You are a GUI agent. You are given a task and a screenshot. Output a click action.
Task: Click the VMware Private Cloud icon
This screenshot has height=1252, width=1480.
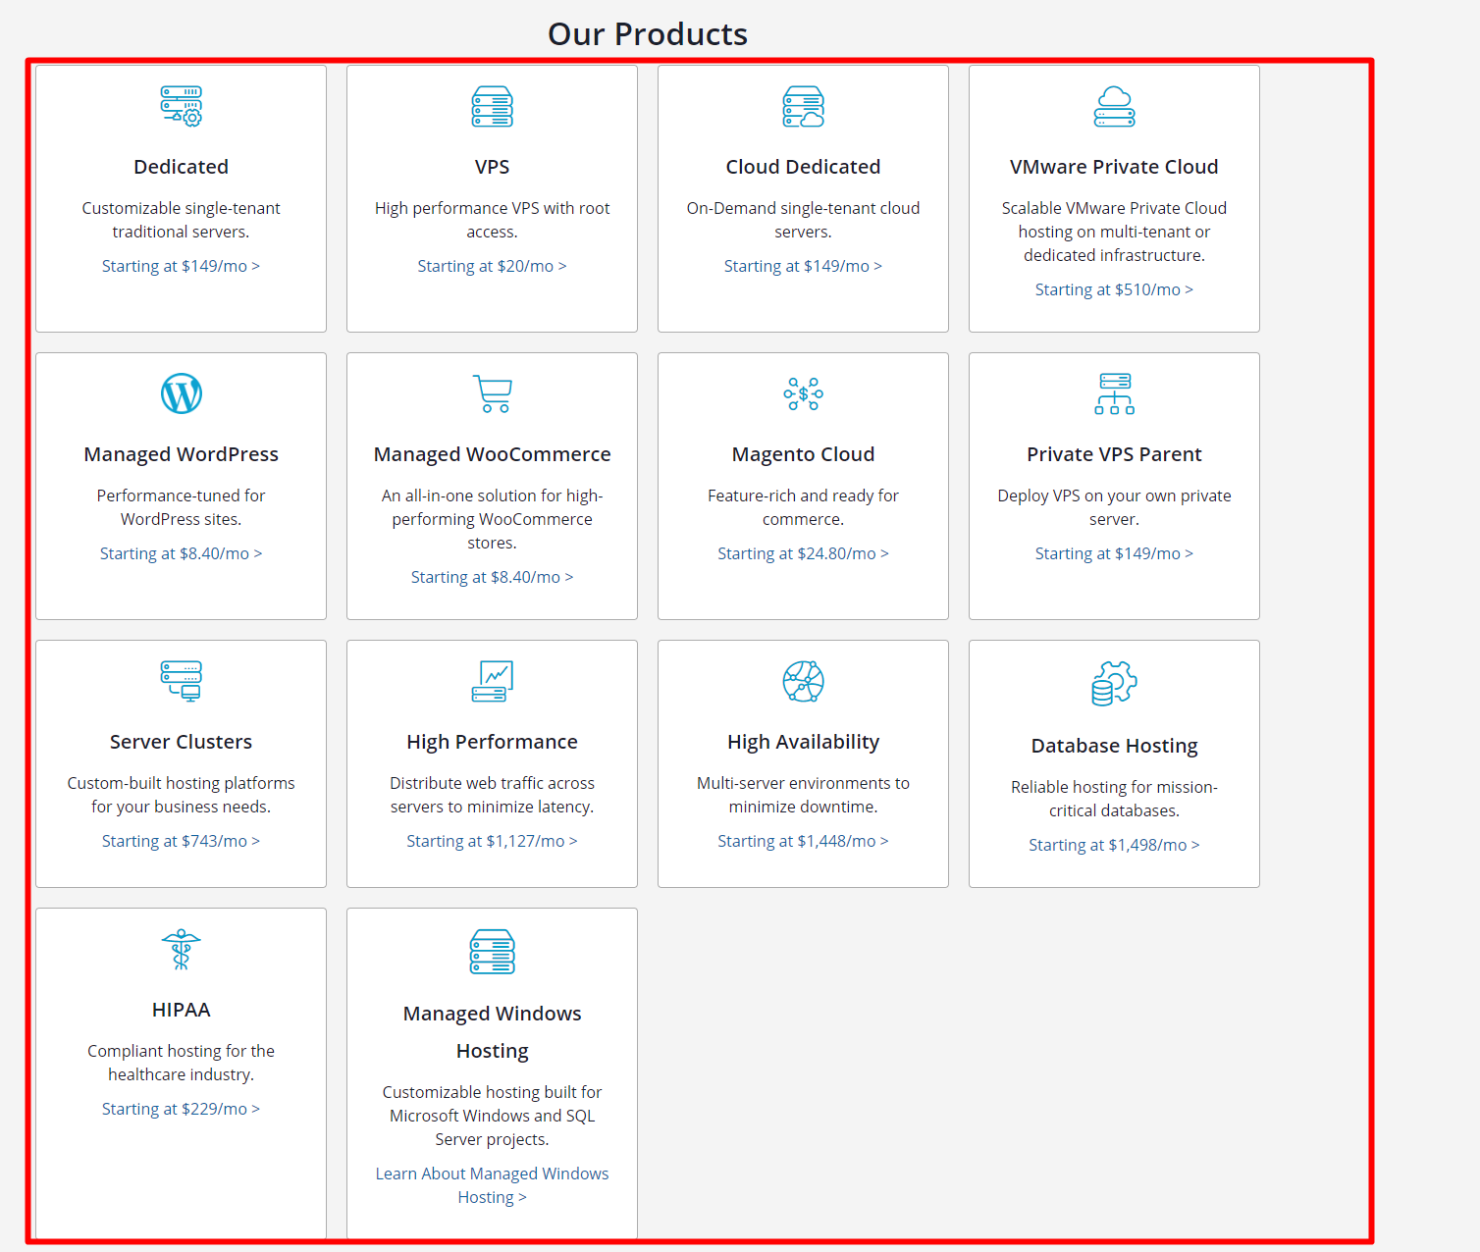coord(1114,107)
